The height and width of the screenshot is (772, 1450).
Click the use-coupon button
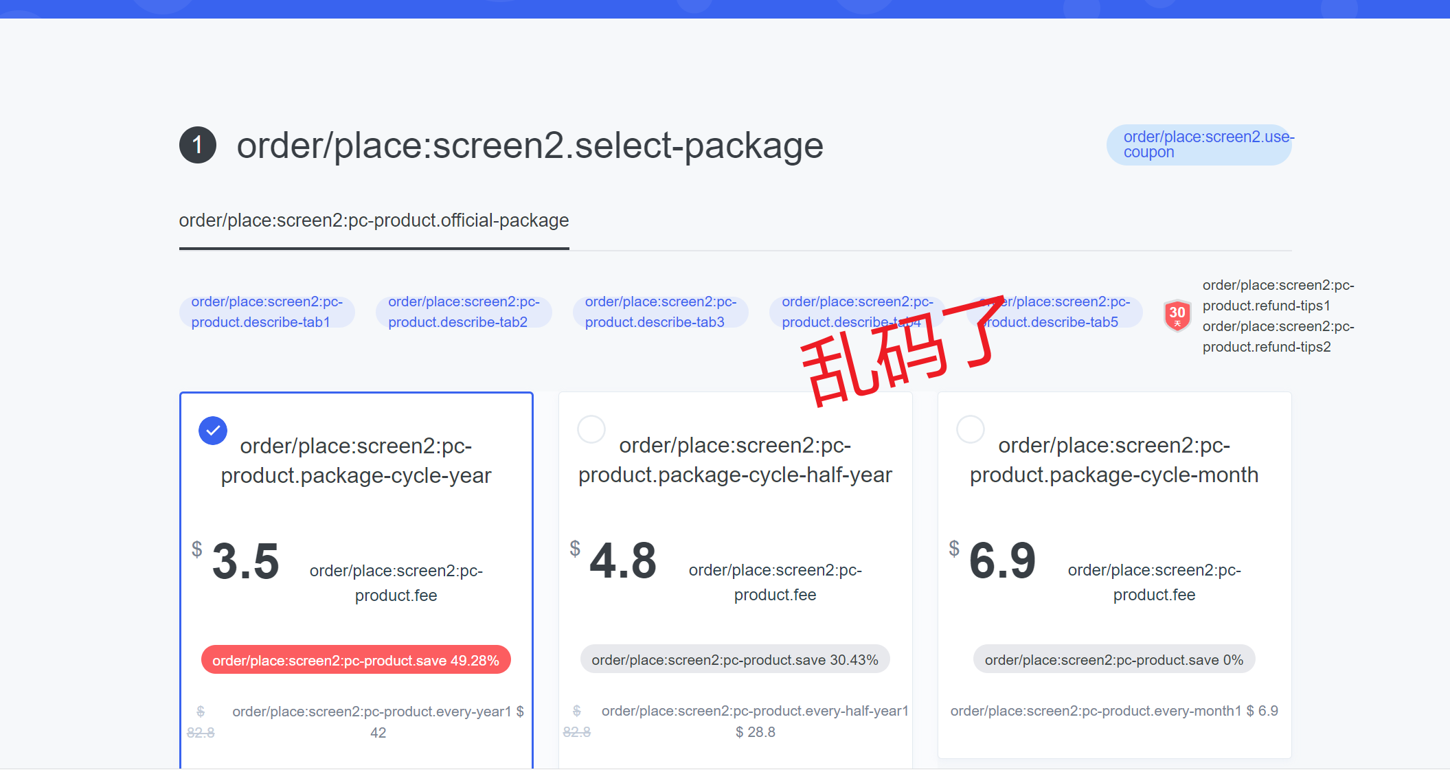click(x=1199, y=145)
